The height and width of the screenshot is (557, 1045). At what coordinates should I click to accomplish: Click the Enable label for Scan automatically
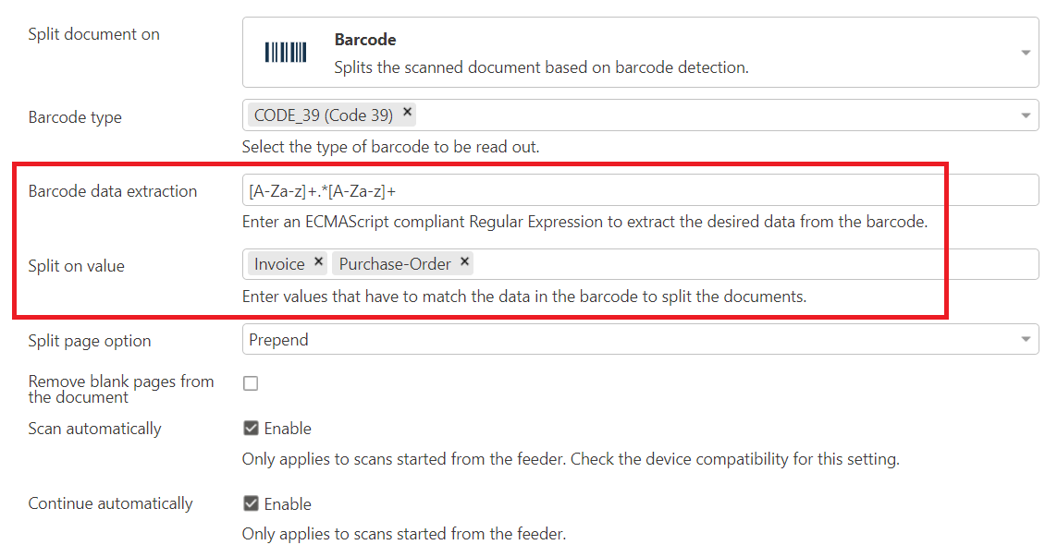pyautogui.click(x=288, y=429)
